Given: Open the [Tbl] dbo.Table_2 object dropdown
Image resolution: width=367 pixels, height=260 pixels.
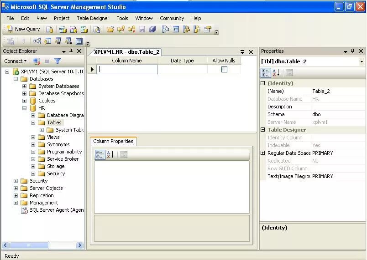Looking at the screenshot, I should click(x=362, y=61).
